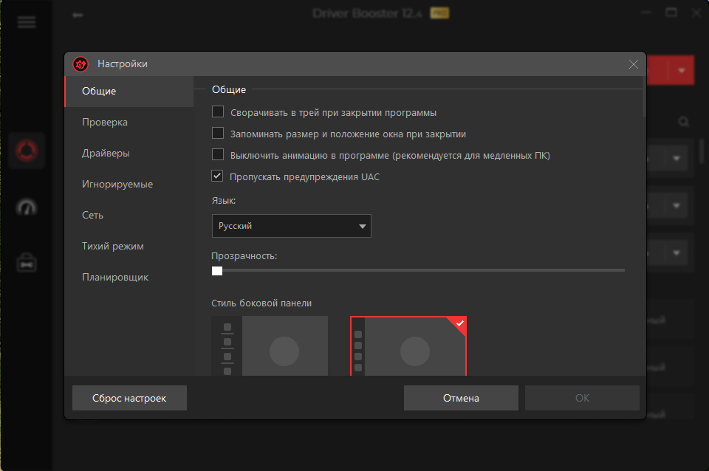The height and width of the screenshot is (471, 709).
Task: Open Проверка settings section
Action: [x=129, y=123]
